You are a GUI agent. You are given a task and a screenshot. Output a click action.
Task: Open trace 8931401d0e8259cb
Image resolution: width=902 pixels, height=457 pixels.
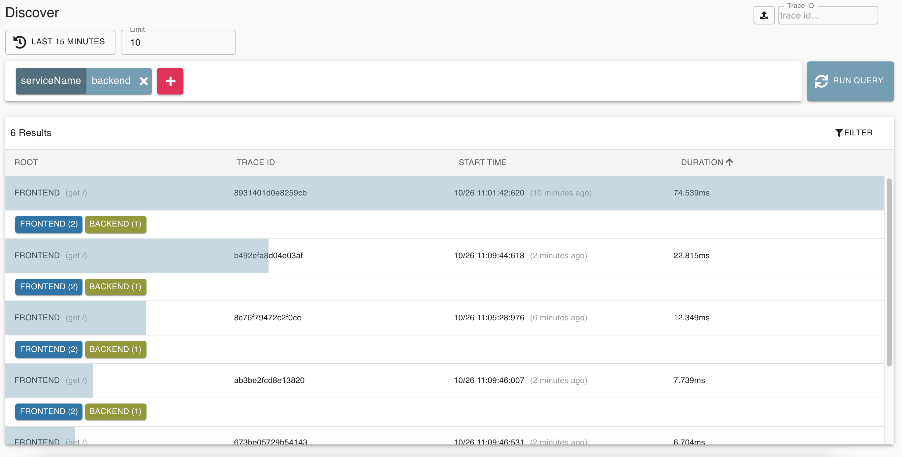(270, 193)
